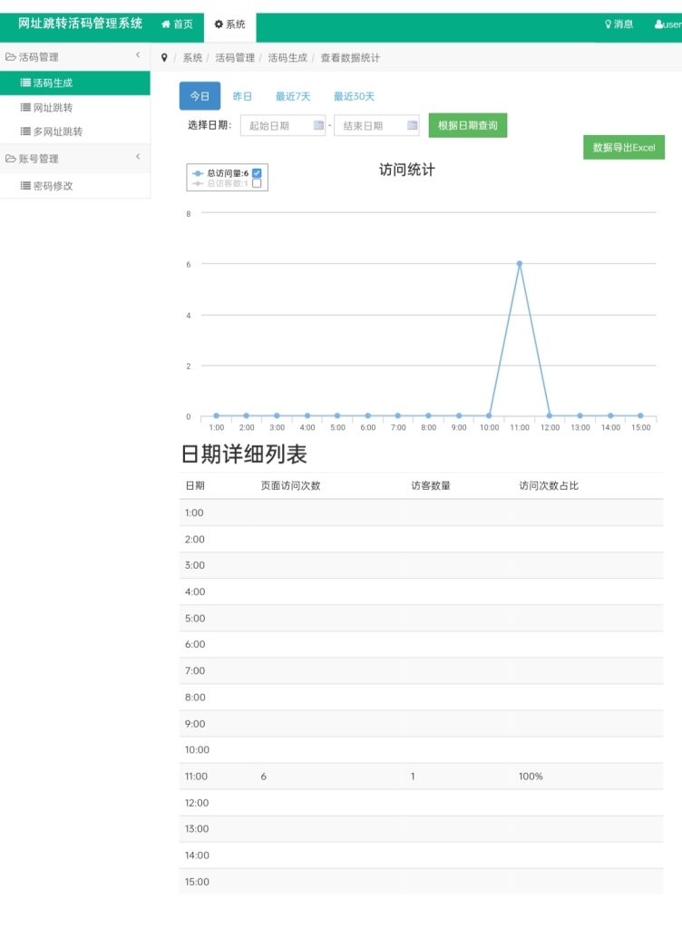Click the list icon beside 网址跳转
Viewport: 682px width, 929px height.
tap(25, 108)
